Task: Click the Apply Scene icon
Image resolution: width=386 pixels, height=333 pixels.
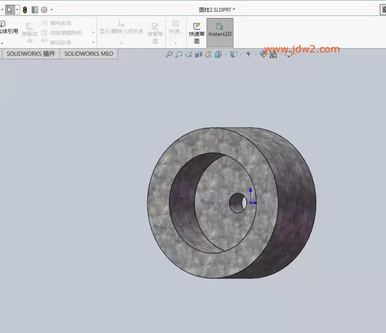Action: click(x=273, y=54)
